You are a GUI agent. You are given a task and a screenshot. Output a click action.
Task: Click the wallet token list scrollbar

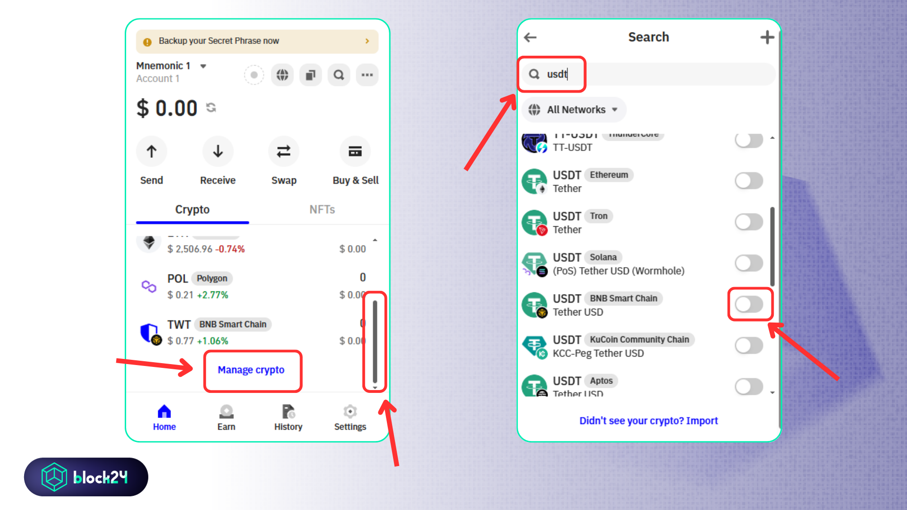click(x=375, y=341)
